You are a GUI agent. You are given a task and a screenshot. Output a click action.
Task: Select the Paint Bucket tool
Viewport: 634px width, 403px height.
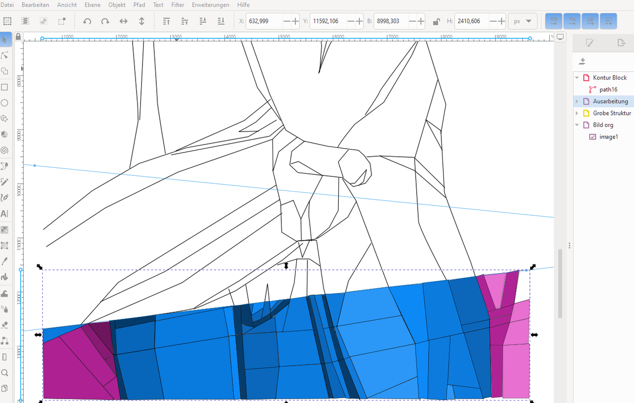click(x=5, y=277)
